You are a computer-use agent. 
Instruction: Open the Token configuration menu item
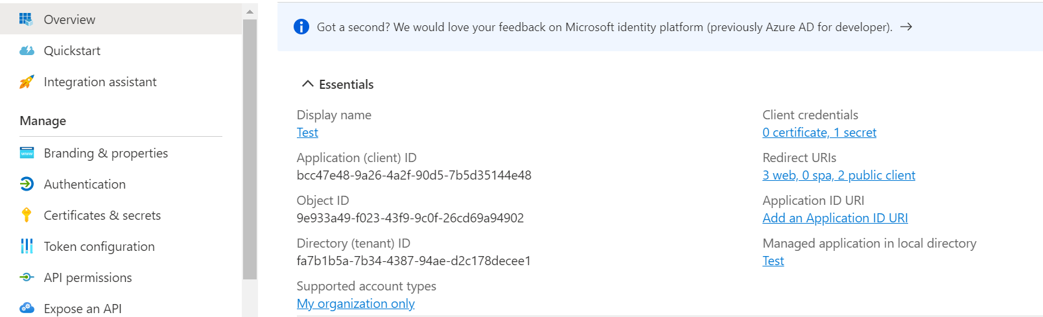tap(99, 246)
